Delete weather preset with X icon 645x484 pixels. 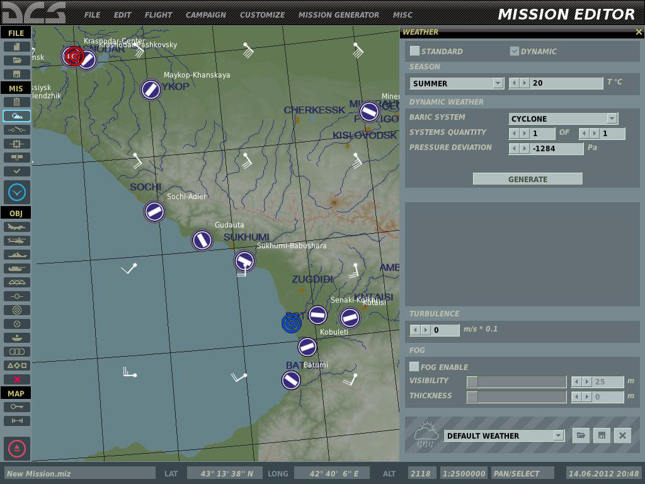[622, 435]
